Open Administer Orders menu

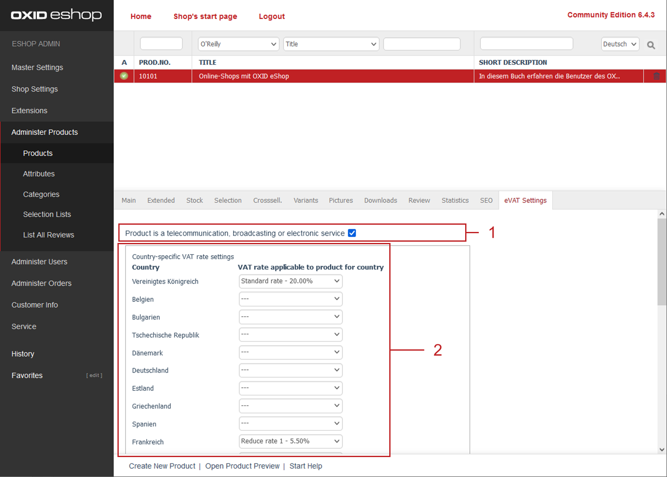tap(42, 283)
